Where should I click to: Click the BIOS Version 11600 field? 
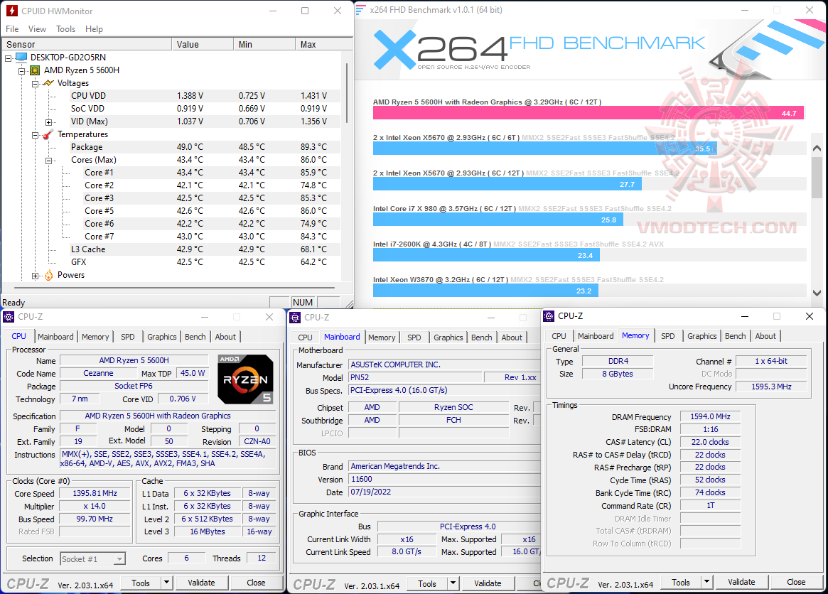coord(444,479)
